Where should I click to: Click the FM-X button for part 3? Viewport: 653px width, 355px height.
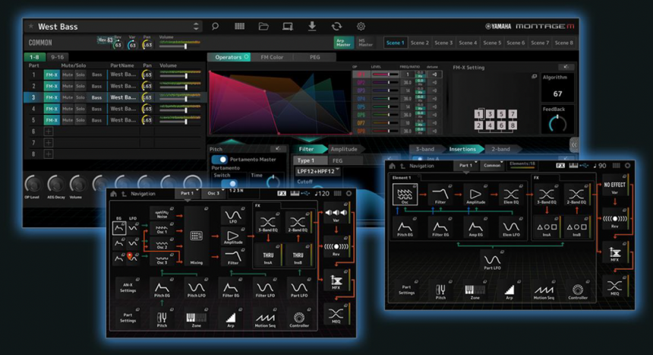point(52,97)
